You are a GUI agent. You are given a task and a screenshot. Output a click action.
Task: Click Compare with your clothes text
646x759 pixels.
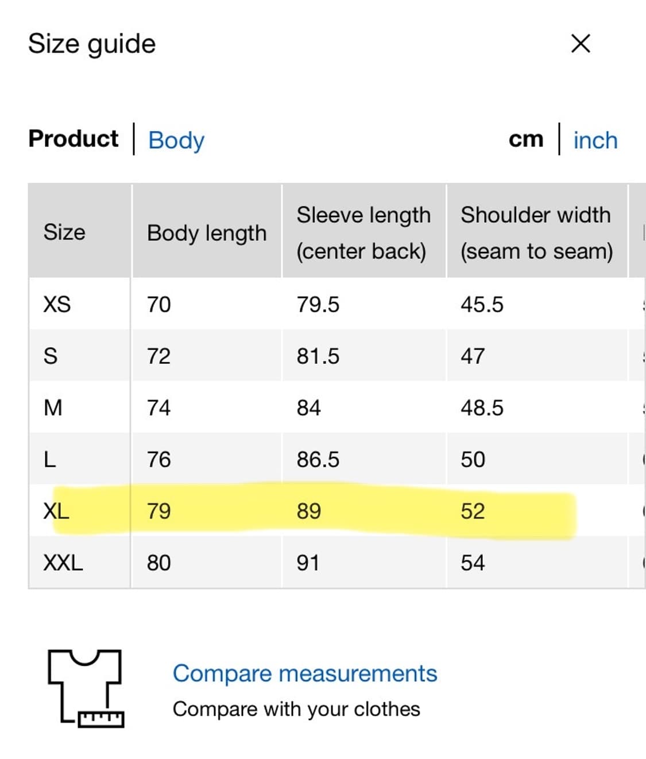296,709
